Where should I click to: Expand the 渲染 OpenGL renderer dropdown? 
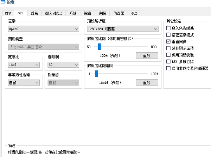tap(43, 29)
